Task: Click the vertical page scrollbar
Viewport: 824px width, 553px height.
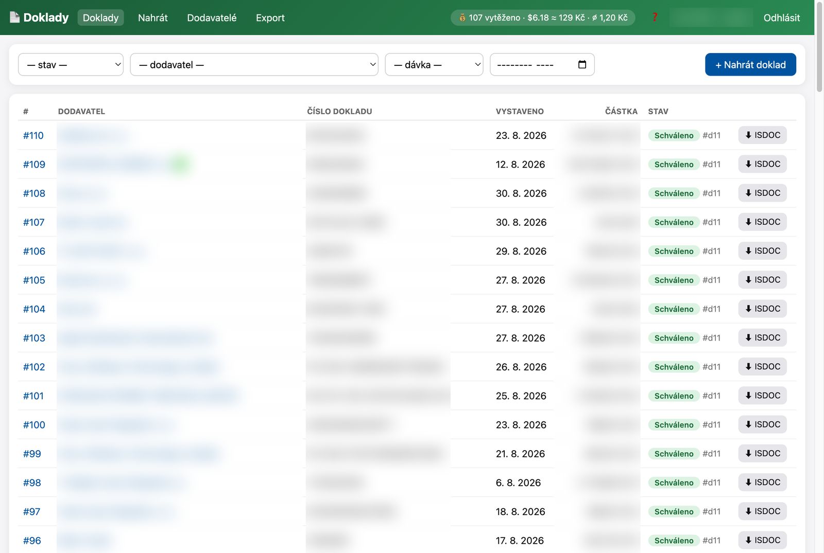Action: [819, 276]
